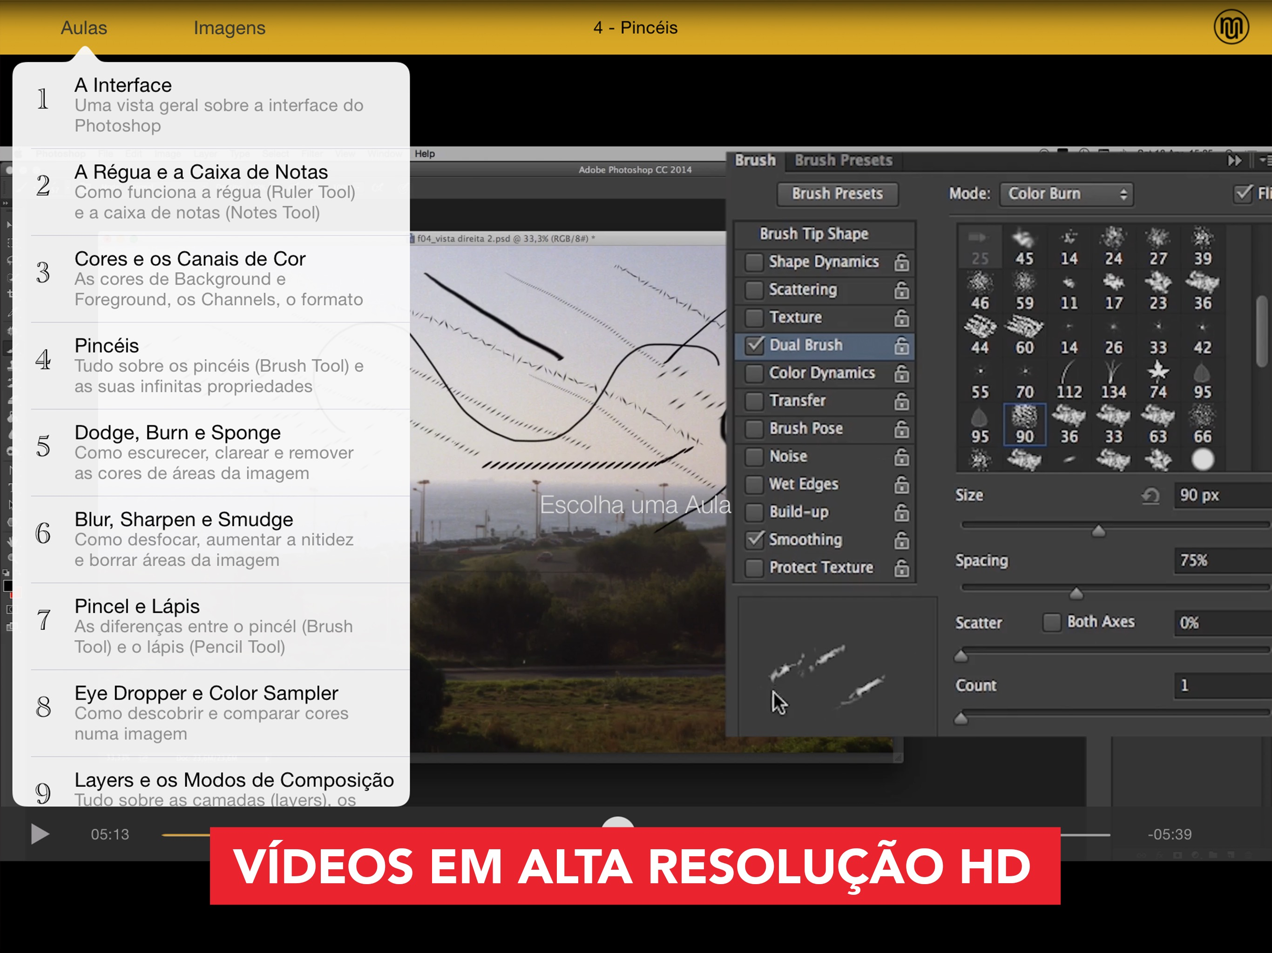Open the Color Burn mode dropdown
Image resolution: width=1272 pixels, height=953 pixels.
(x=1066, y=194)
